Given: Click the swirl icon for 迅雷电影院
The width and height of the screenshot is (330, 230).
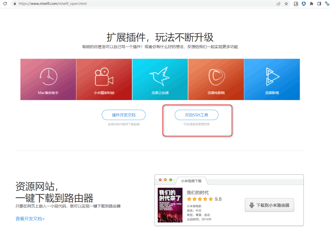Looking at the screenshot, I should (217, 77).
